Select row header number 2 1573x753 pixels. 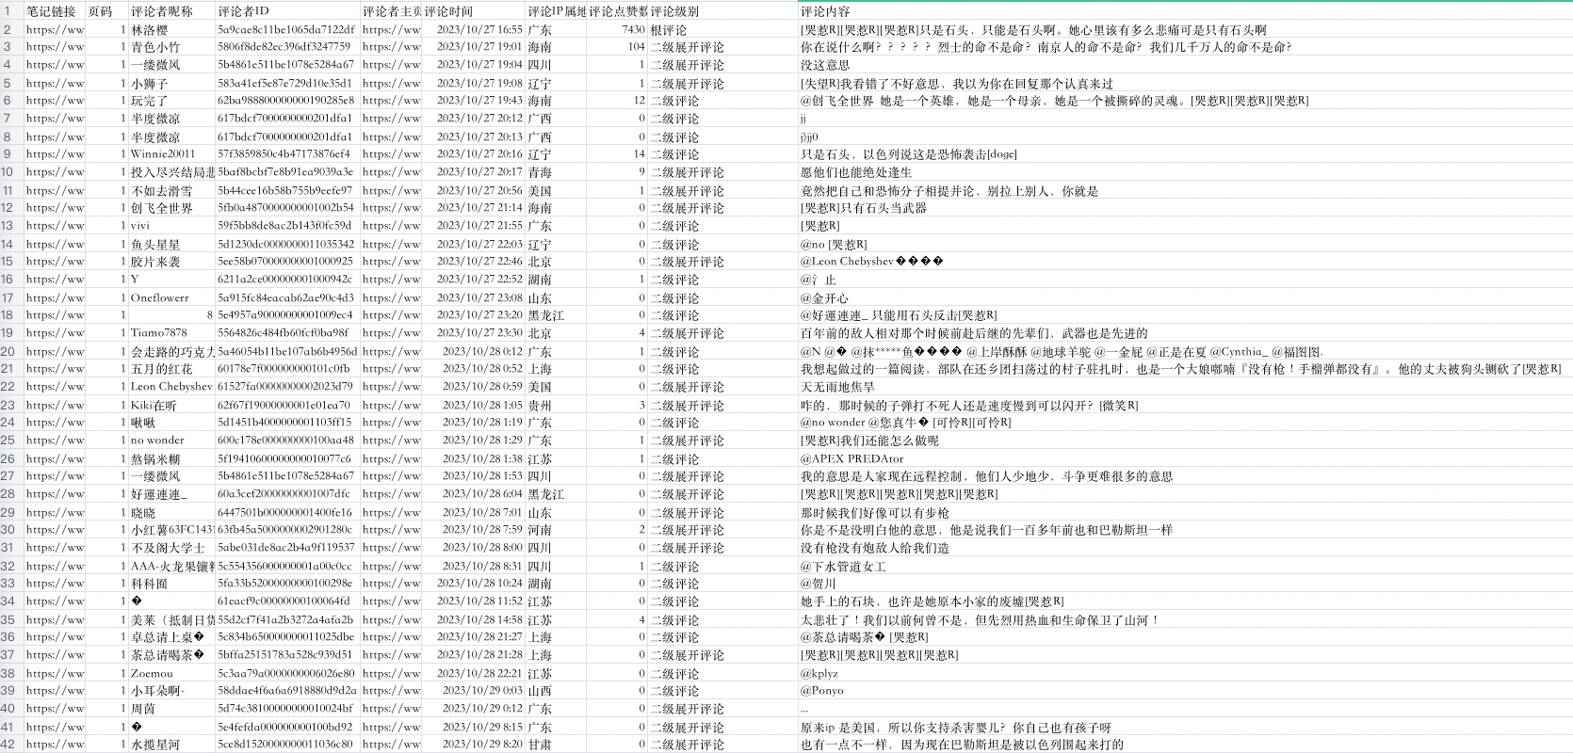pos(11,29)
